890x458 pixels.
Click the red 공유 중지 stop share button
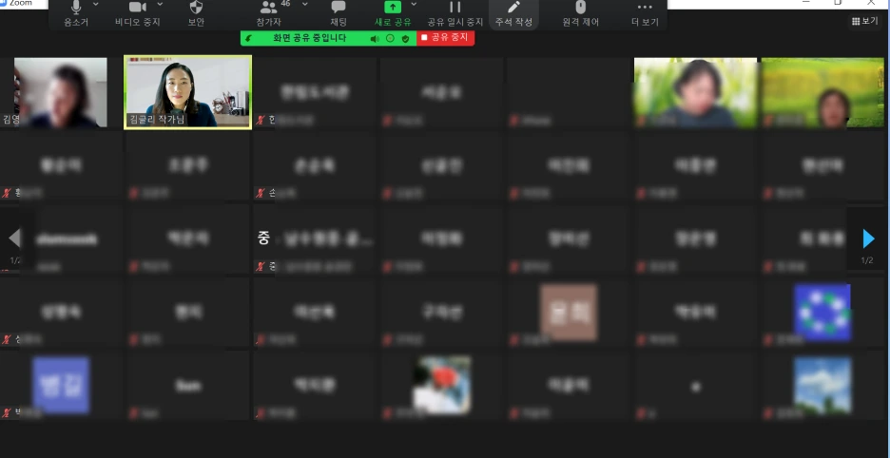445,38
